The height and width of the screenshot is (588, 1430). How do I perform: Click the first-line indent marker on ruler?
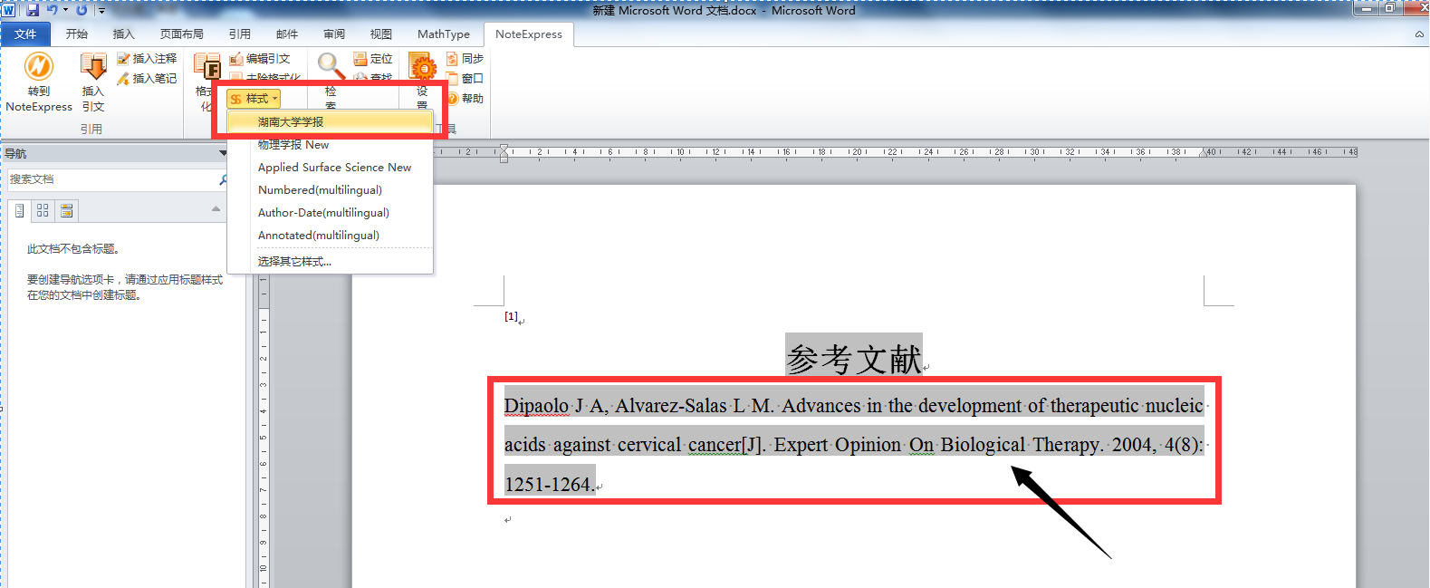point(504,148)
